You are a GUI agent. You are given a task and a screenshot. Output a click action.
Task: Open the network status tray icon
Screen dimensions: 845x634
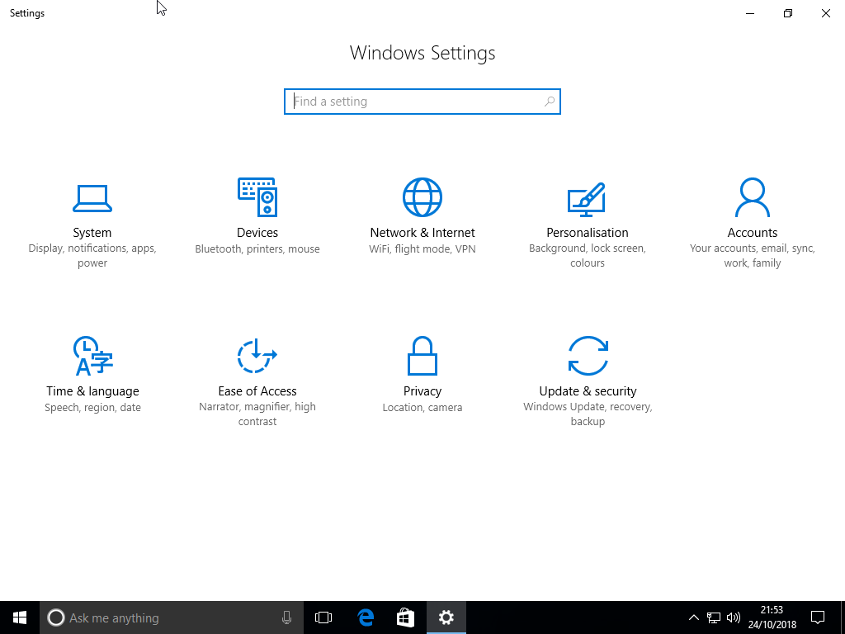coord(714,617)
